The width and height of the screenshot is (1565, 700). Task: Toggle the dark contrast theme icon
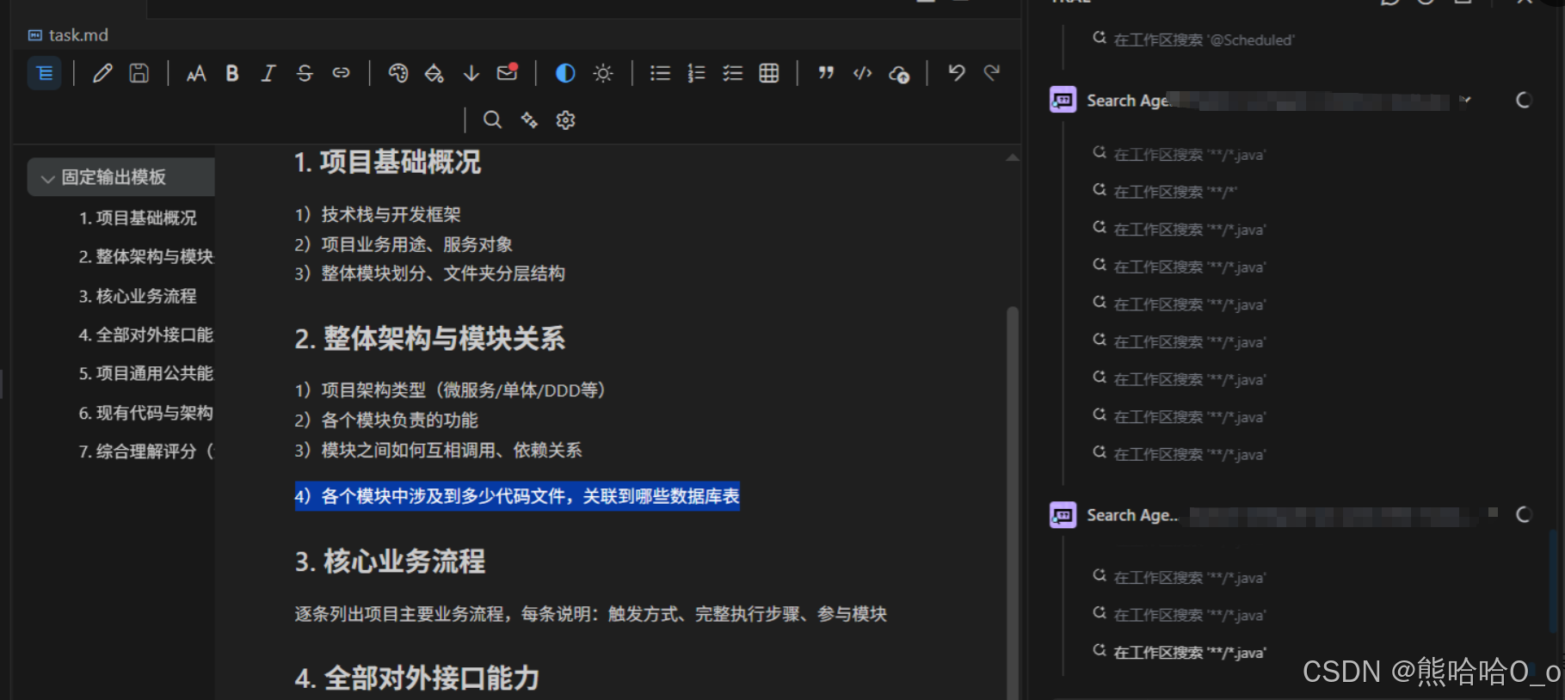[565, 74]
